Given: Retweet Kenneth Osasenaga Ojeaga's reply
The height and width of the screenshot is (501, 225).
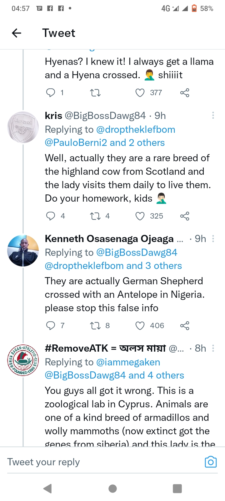Looking at the screenshot, I should (95, 326).
